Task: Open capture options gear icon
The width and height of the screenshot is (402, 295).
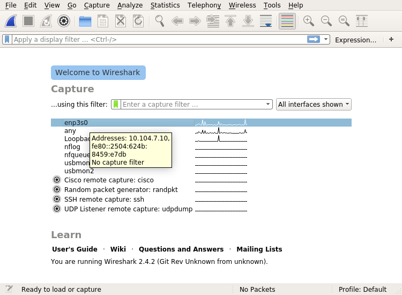Action: pos(64,21)
